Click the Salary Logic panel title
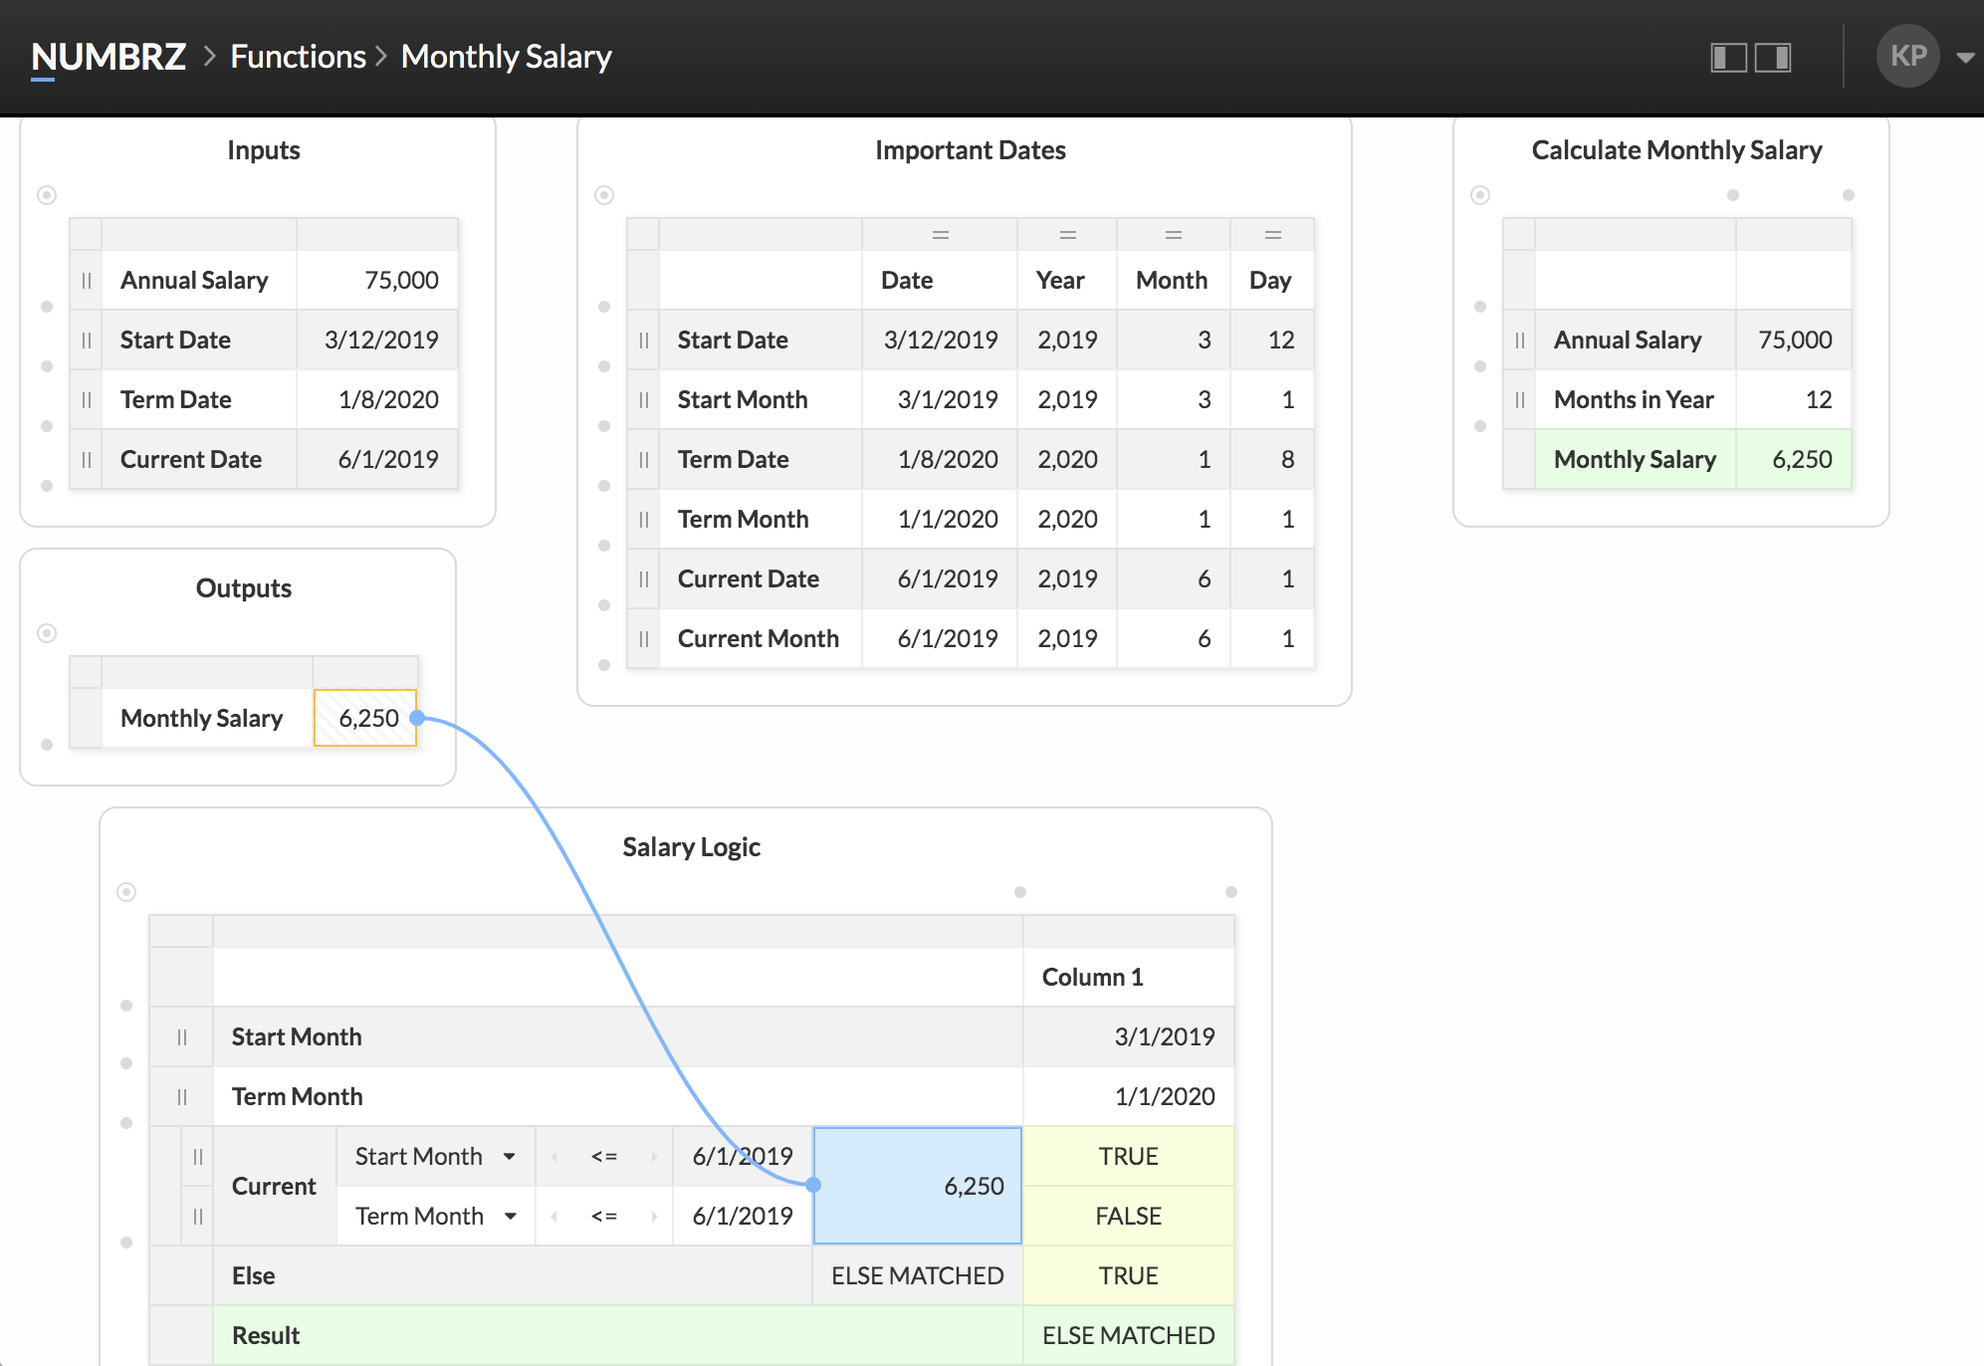1984x1366 pixels. 691,847
